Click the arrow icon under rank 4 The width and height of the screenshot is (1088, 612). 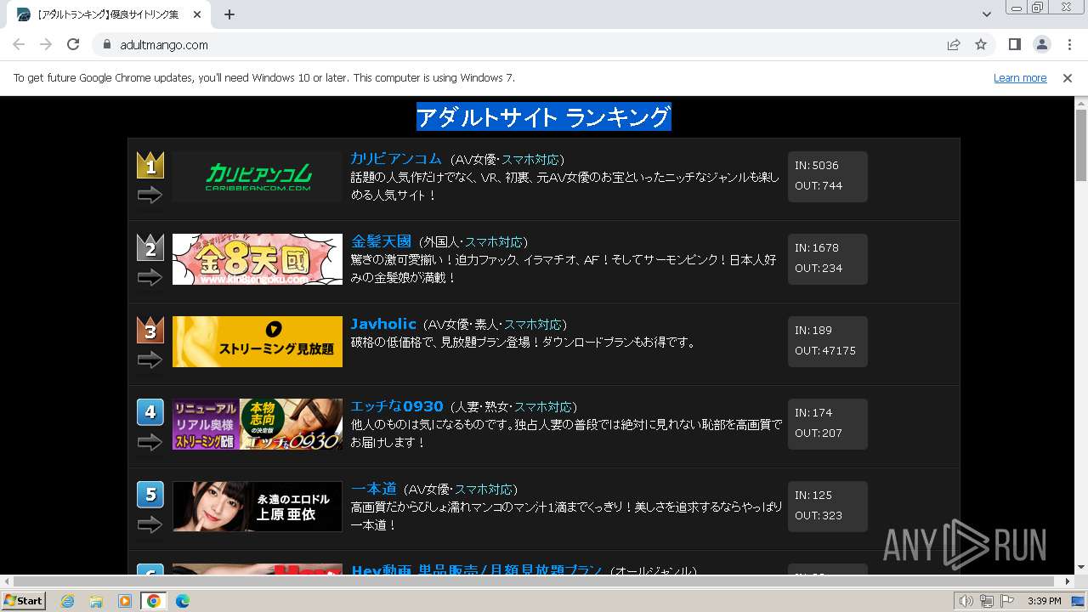[x=150, y=443]
